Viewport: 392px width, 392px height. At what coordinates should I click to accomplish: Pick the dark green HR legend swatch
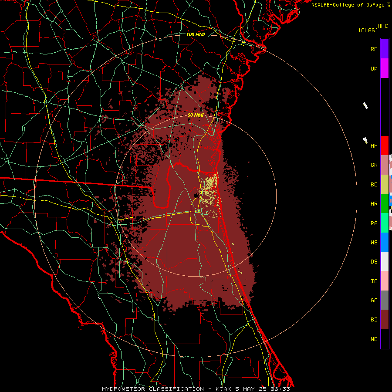[385, 204]
